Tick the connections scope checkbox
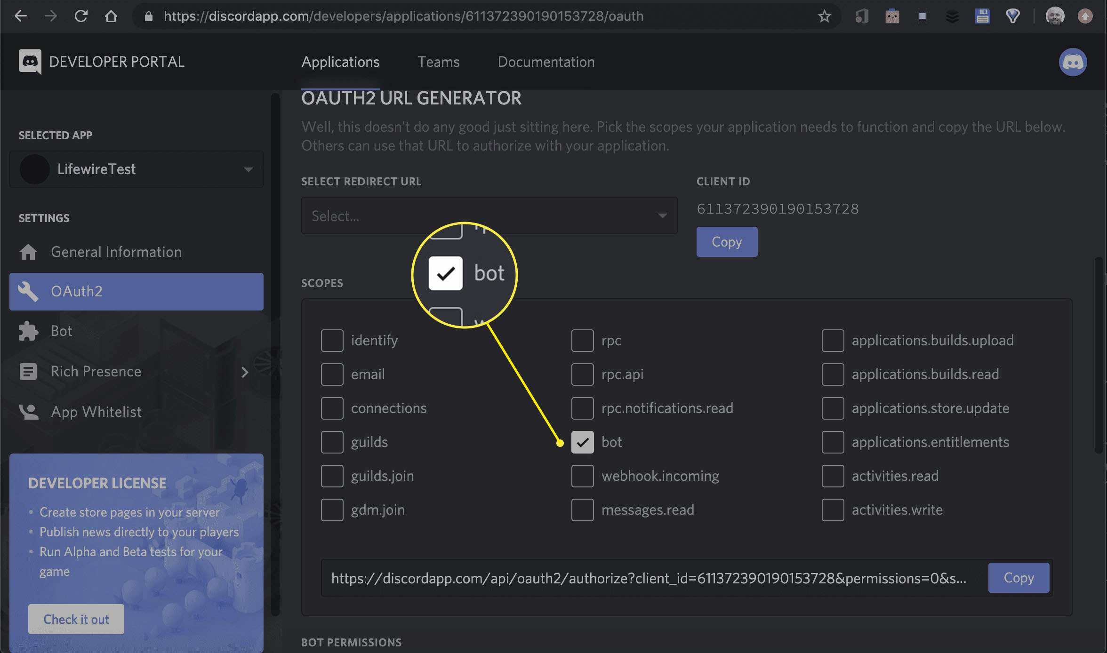The height and width of the screenshot is (653, 1107). click(332, 408)
